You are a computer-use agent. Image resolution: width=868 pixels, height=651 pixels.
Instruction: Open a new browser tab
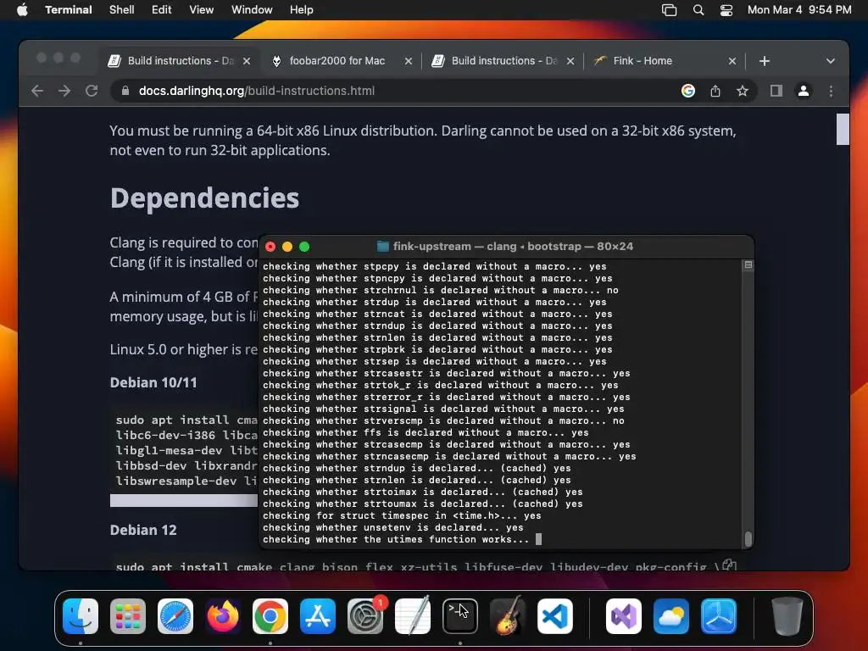[765, 61]
